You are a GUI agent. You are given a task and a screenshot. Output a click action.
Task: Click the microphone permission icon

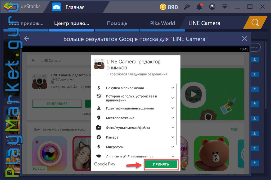click(99, 147)
